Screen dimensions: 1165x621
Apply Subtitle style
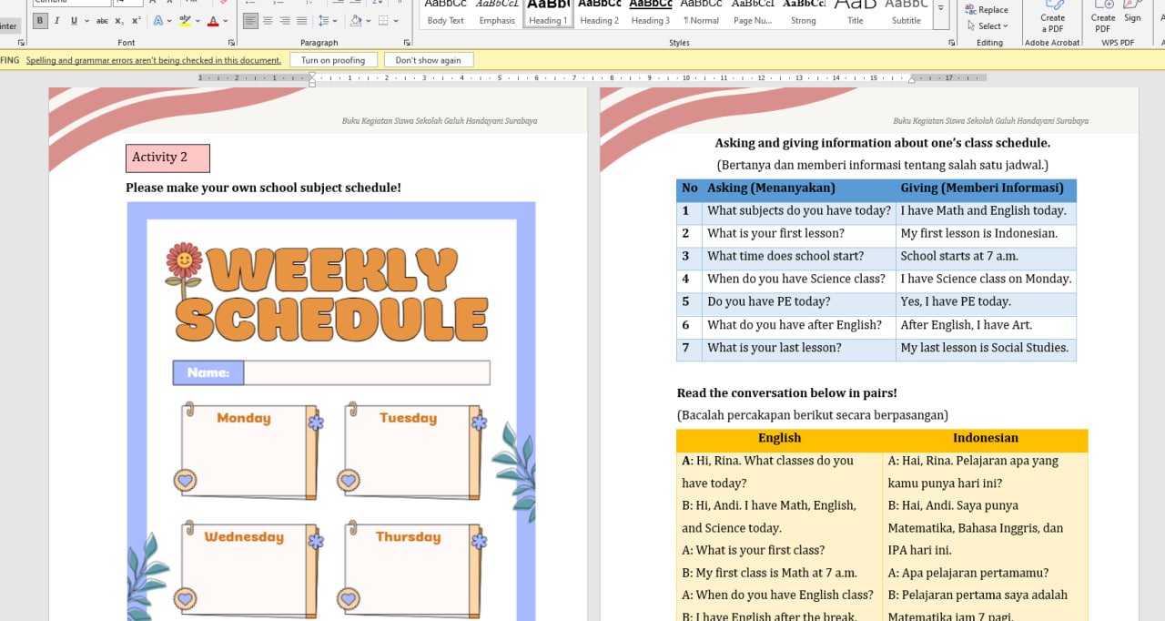click(907, 14)
